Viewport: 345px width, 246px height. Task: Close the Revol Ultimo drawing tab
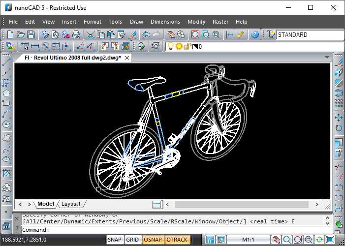point(126,58)
